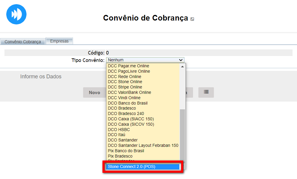297x179 pixels.
Task: Pick DCO Caixa (SIACC 150) option
Action: 131,119
